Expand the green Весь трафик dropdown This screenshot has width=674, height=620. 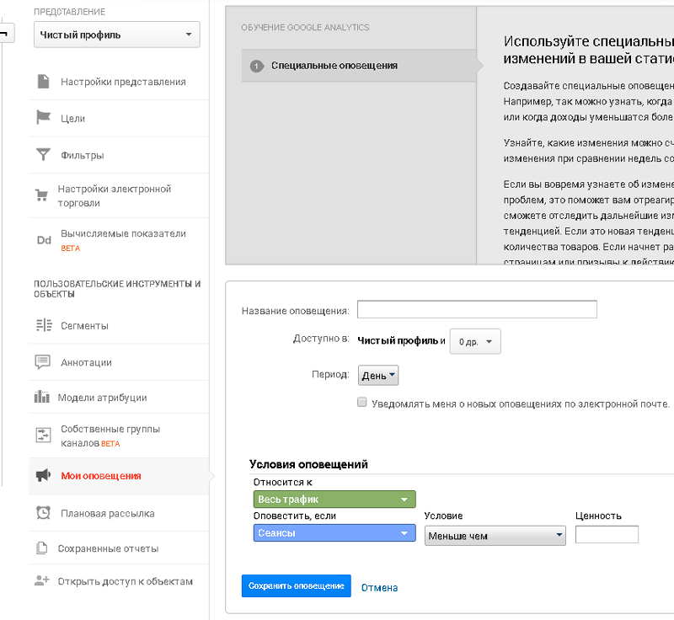point(334,500)
